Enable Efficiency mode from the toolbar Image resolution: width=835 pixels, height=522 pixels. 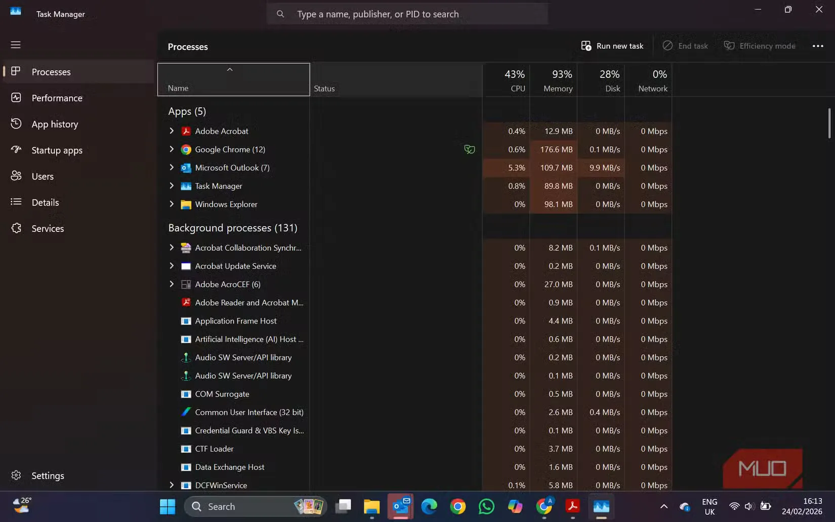(759, 46)
